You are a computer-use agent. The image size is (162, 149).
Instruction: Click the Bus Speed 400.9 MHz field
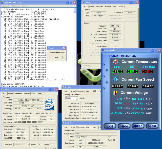[21, 135]
